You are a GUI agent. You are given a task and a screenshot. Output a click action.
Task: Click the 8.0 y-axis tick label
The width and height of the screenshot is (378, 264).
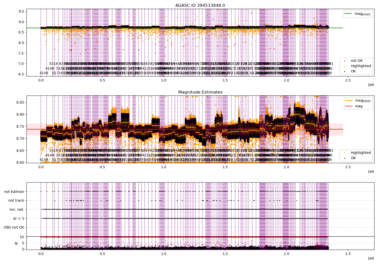21,43
